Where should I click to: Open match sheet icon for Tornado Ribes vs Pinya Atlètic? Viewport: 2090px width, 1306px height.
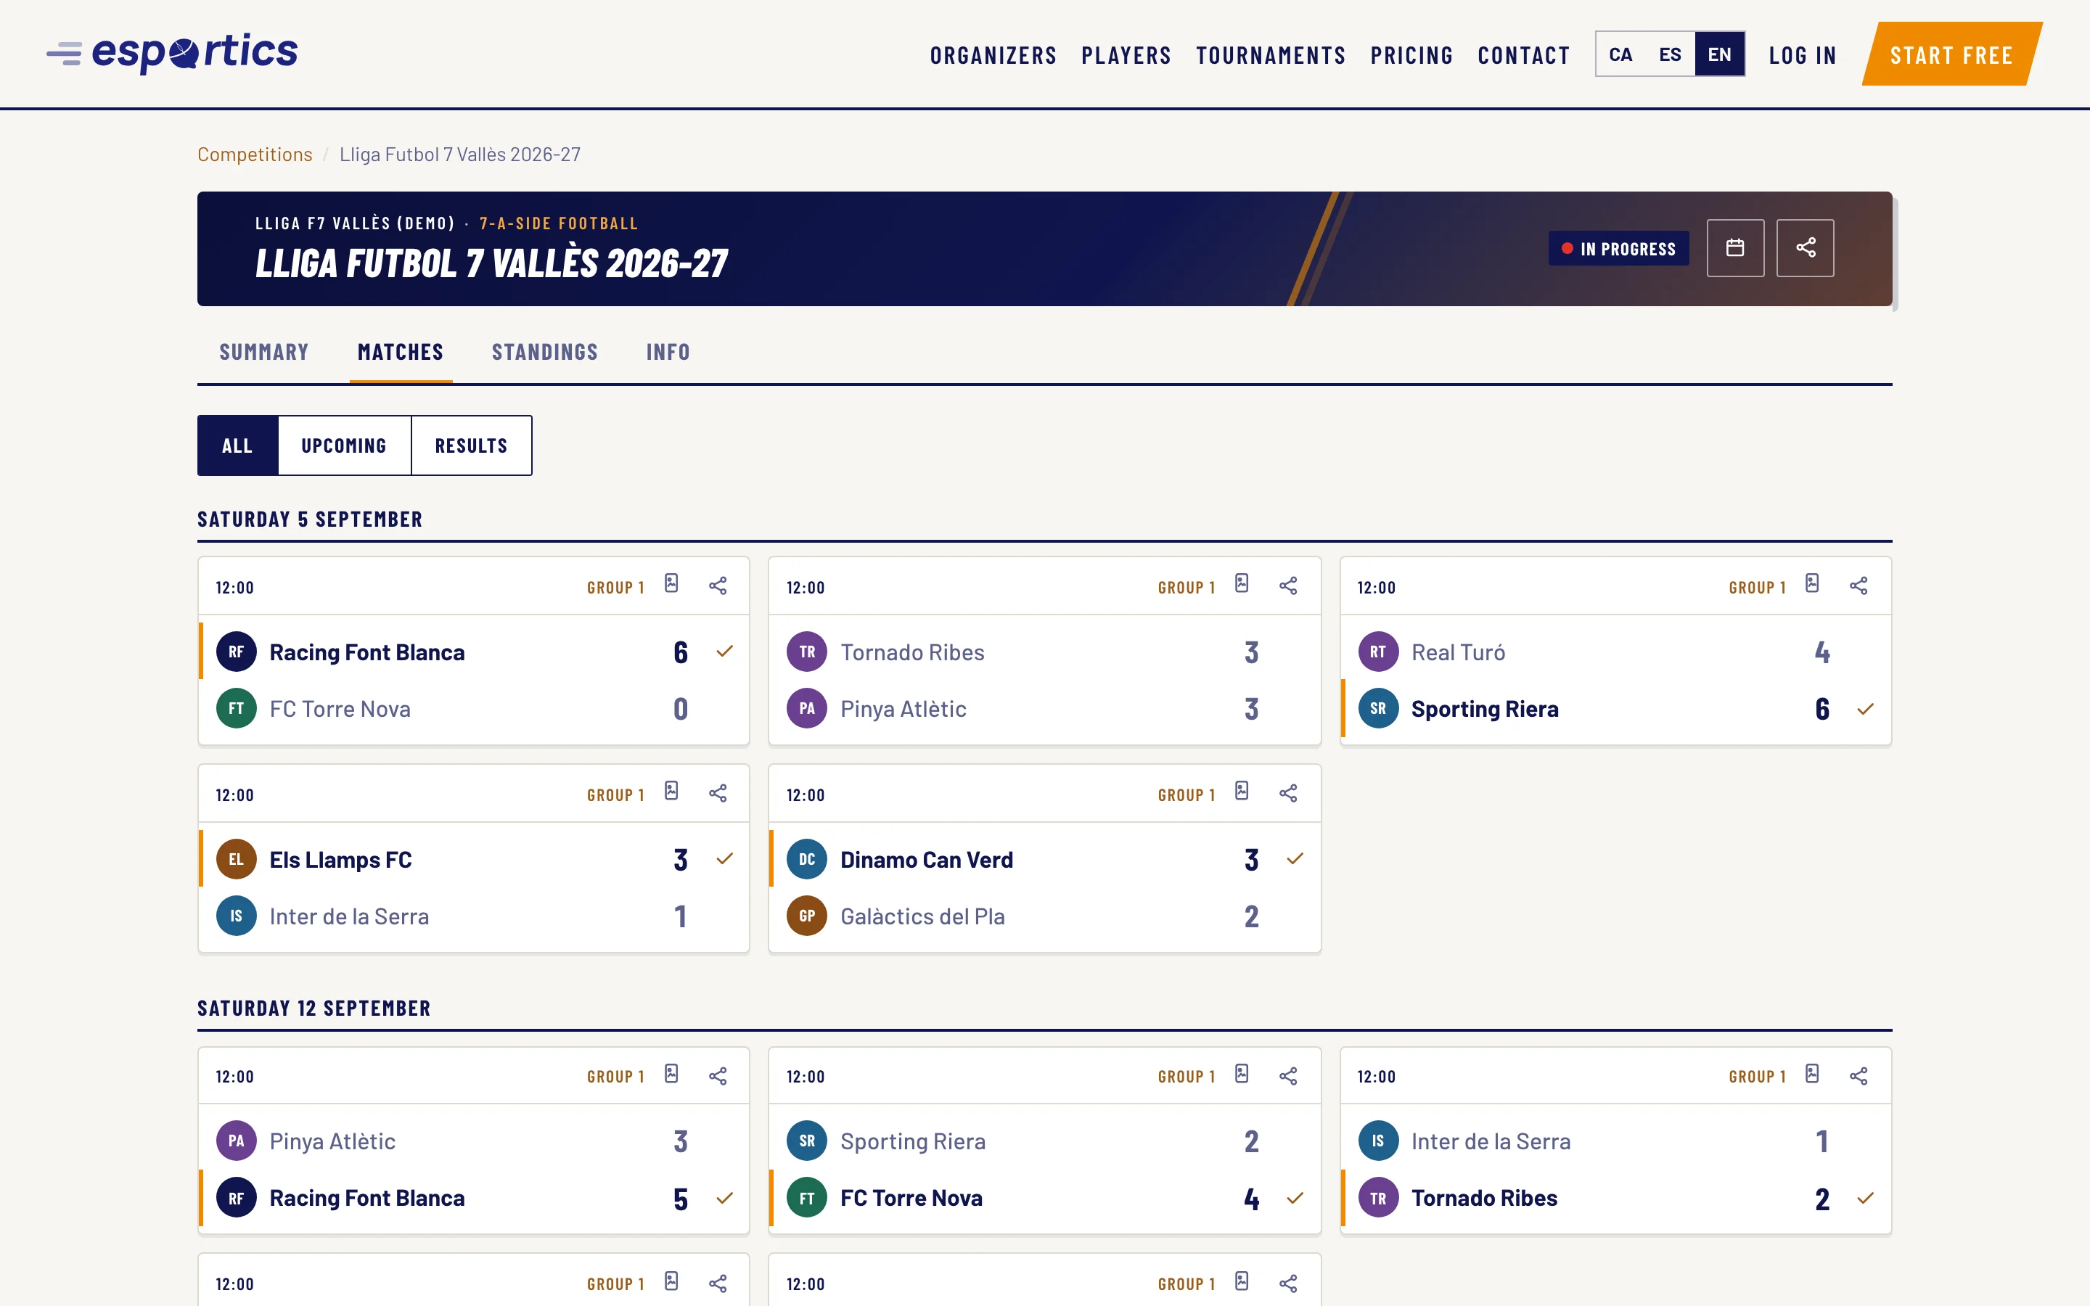click(1242, 584)
